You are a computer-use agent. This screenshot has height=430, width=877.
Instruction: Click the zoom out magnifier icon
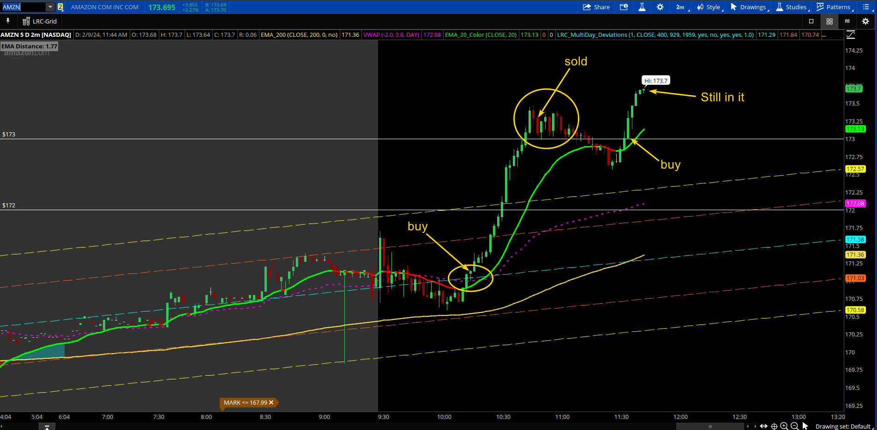coord(794,426)
